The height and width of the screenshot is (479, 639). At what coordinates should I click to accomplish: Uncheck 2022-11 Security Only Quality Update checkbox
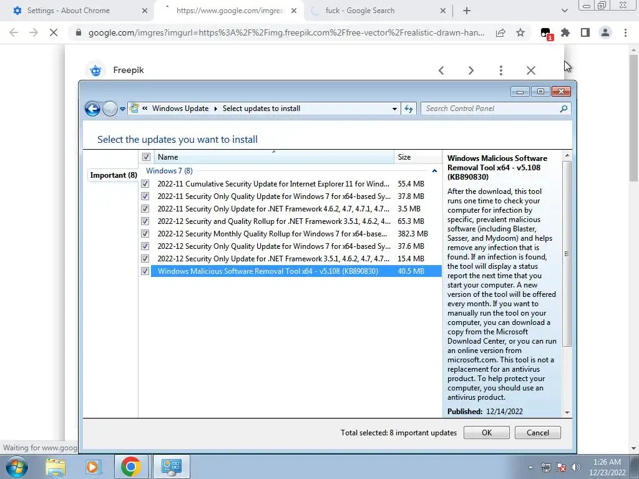[145, 196]
